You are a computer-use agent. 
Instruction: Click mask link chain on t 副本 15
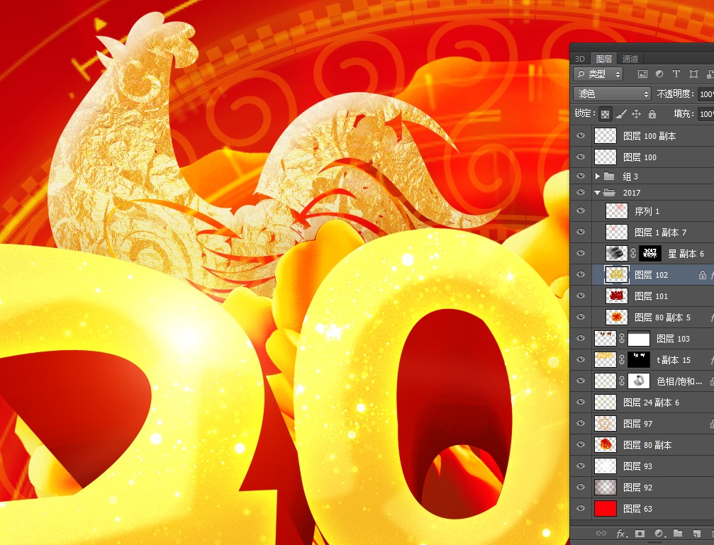pyautogui.click(x=622, y=360)
